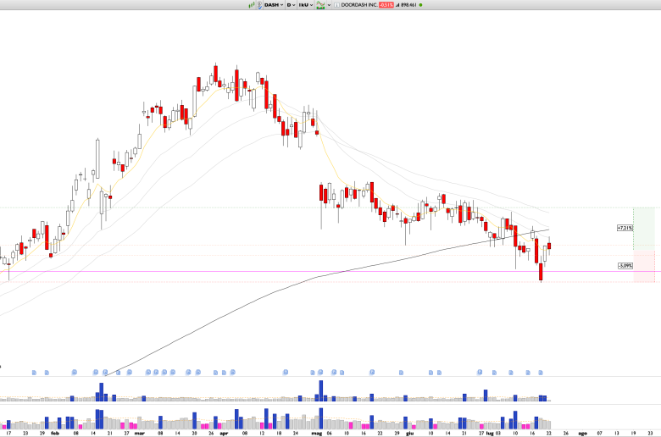This screenshot has width=661, height=437.
Task: Click the small icon left of DASH symbol
Action: click(261, 4)
